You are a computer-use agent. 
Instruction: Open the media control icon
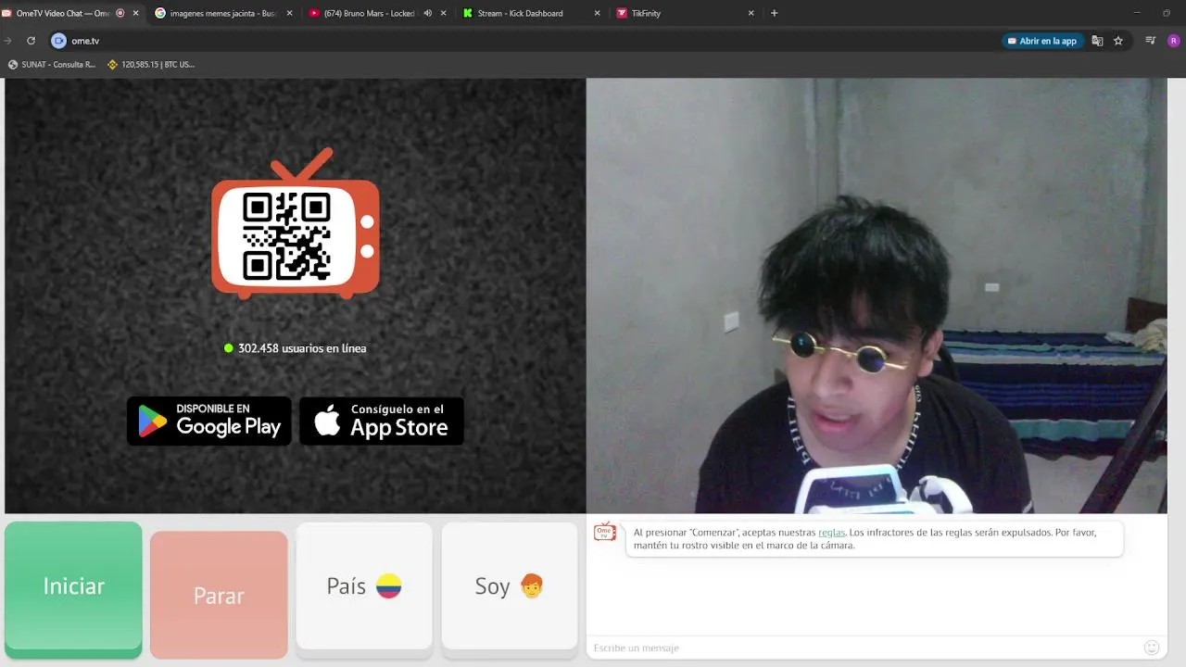[1150, 41]
